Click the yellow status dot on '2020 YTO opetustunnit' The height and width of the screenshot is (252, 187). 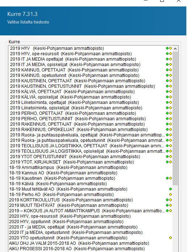170,238
